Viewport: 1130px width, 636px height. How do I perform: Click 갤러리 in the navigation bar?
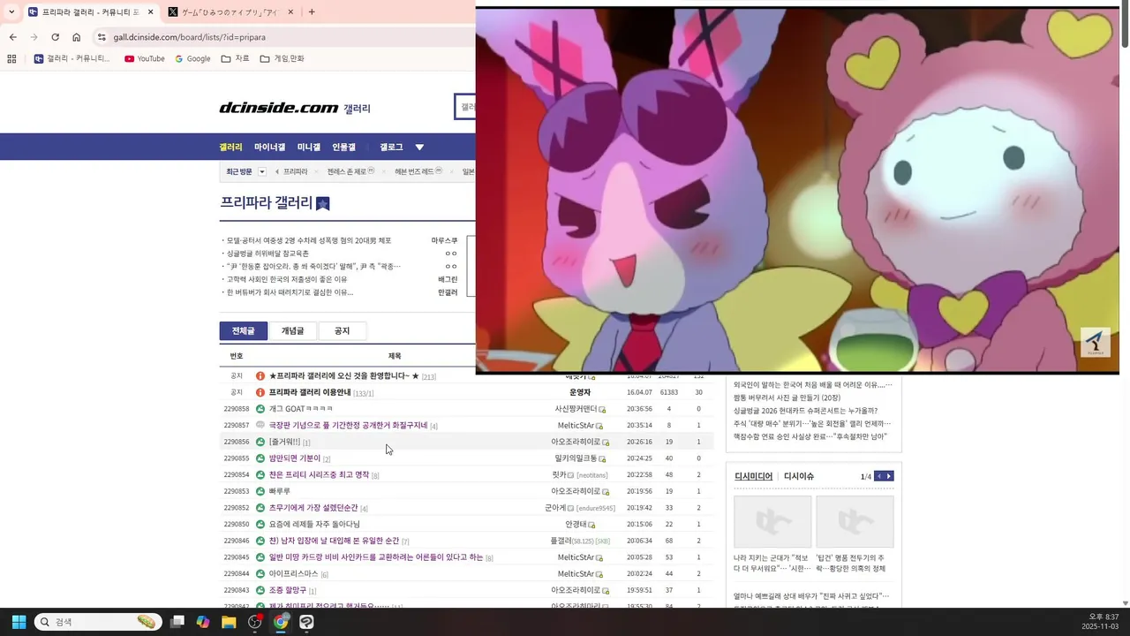(x=231, y=148)
